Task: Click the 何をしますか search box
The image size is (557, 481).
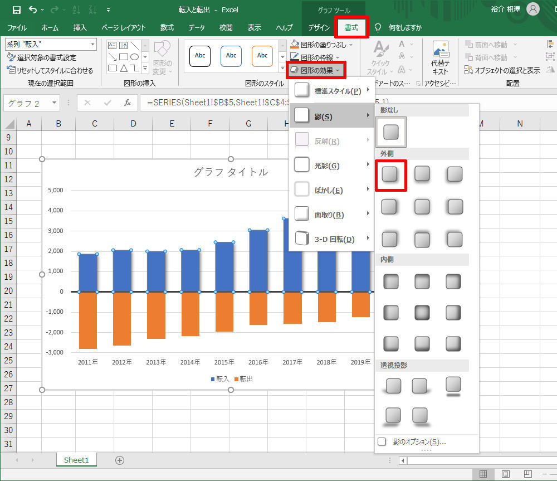Action: [405, 27]
